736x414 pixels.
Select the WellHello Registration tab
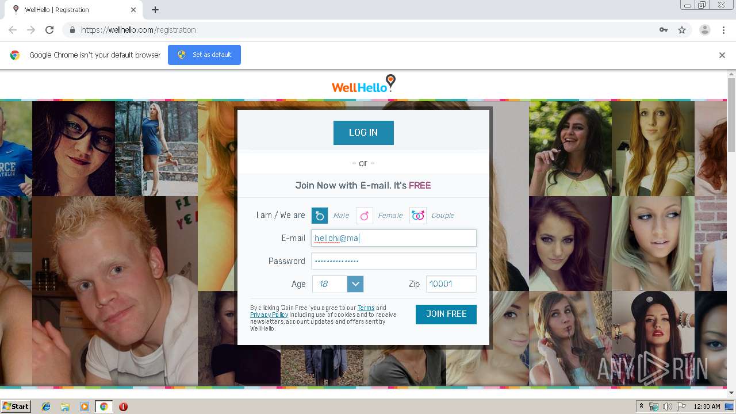pos(74,10)
